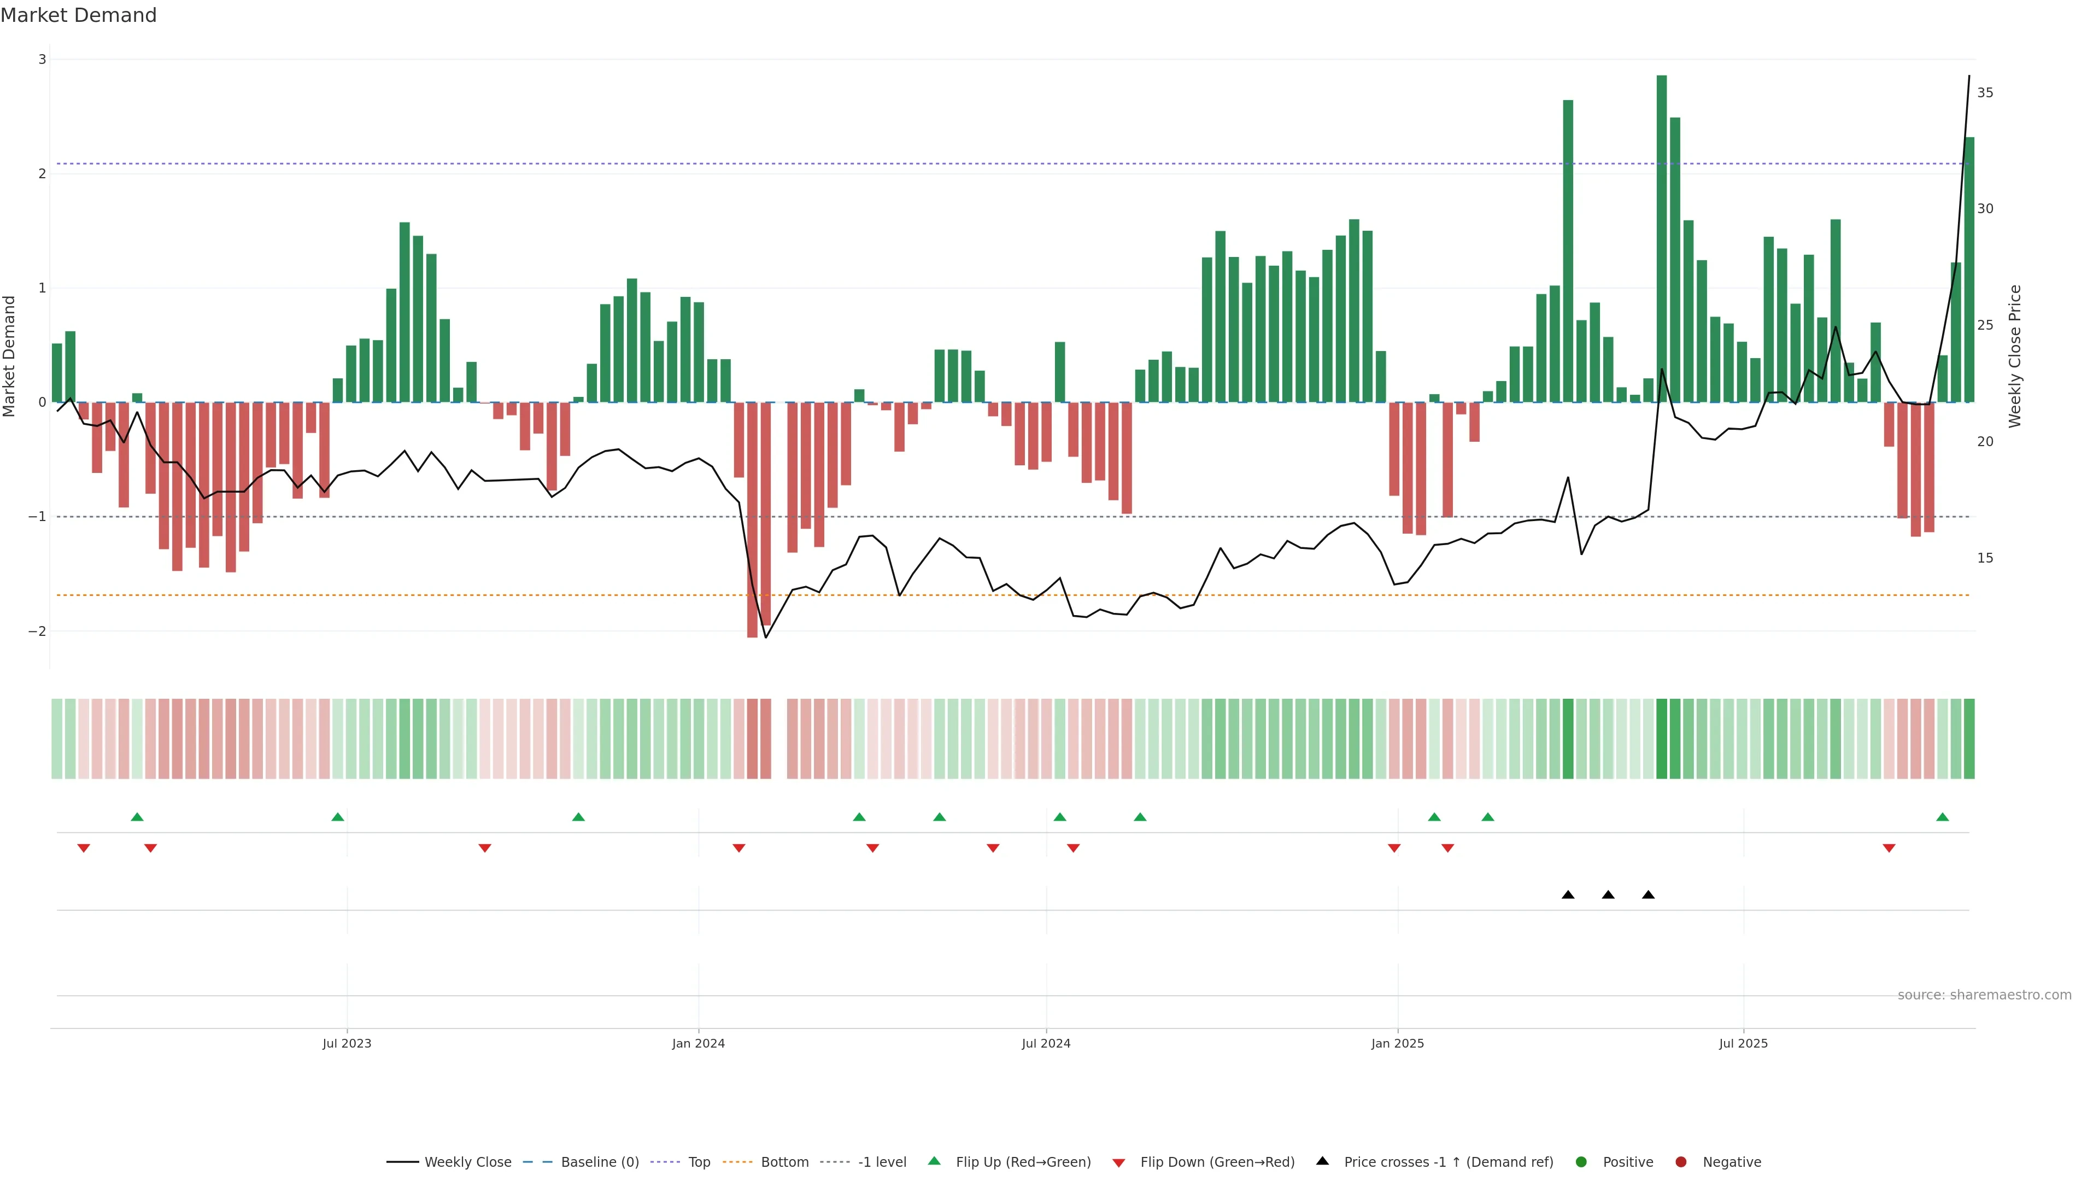
Task: Click the red Flip Down triangle legend icon
Action: pos(1119,1162)
